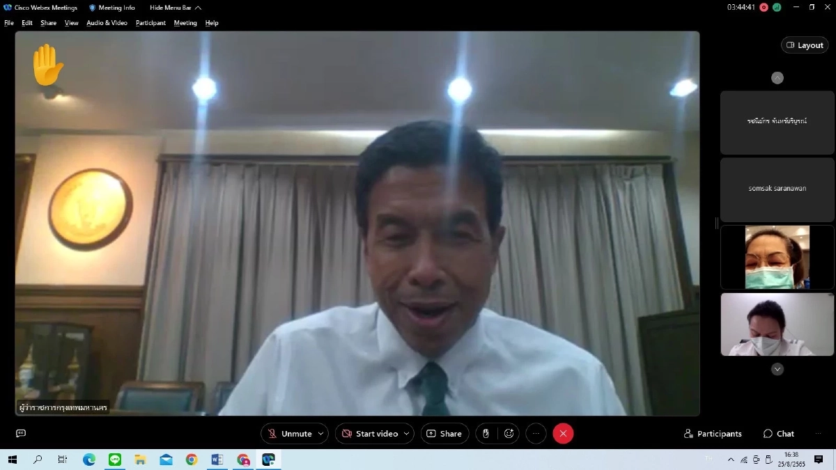The height and width of the screenshot is (470, 836).
Task: Select the top Thai-named participant tile
Action: pyautogui.click(x=777, y=122)
